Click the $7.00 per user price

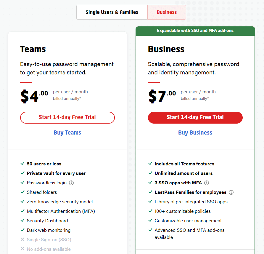pyautogui.click(x=162, y=96)
